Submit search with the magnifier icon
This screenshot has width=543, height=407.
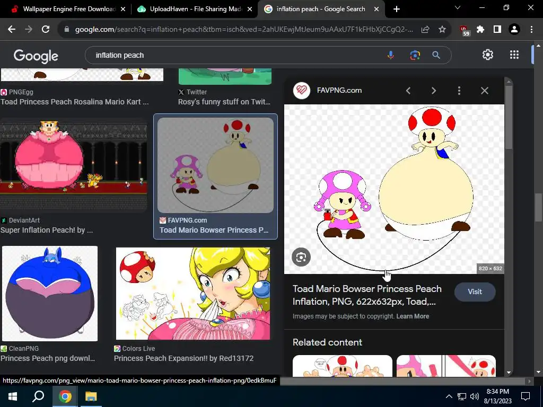coord(436,55)
